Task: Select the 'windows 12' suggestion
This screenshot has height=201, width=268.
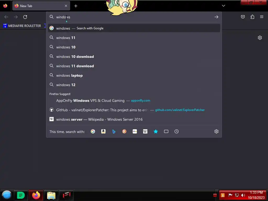Action: (x=134, y=85)
